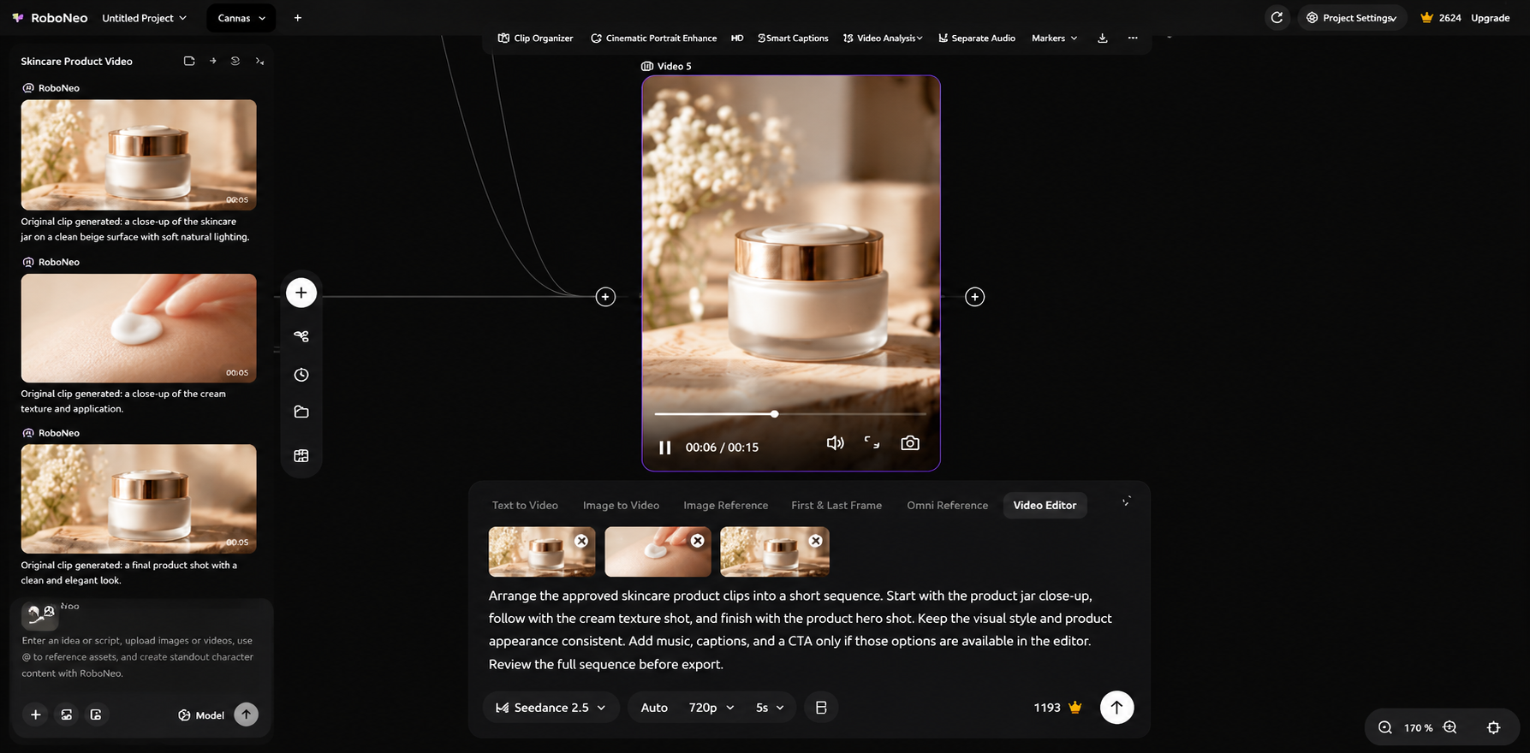Expand the Video Analysis dropdown

coord(883,39)
